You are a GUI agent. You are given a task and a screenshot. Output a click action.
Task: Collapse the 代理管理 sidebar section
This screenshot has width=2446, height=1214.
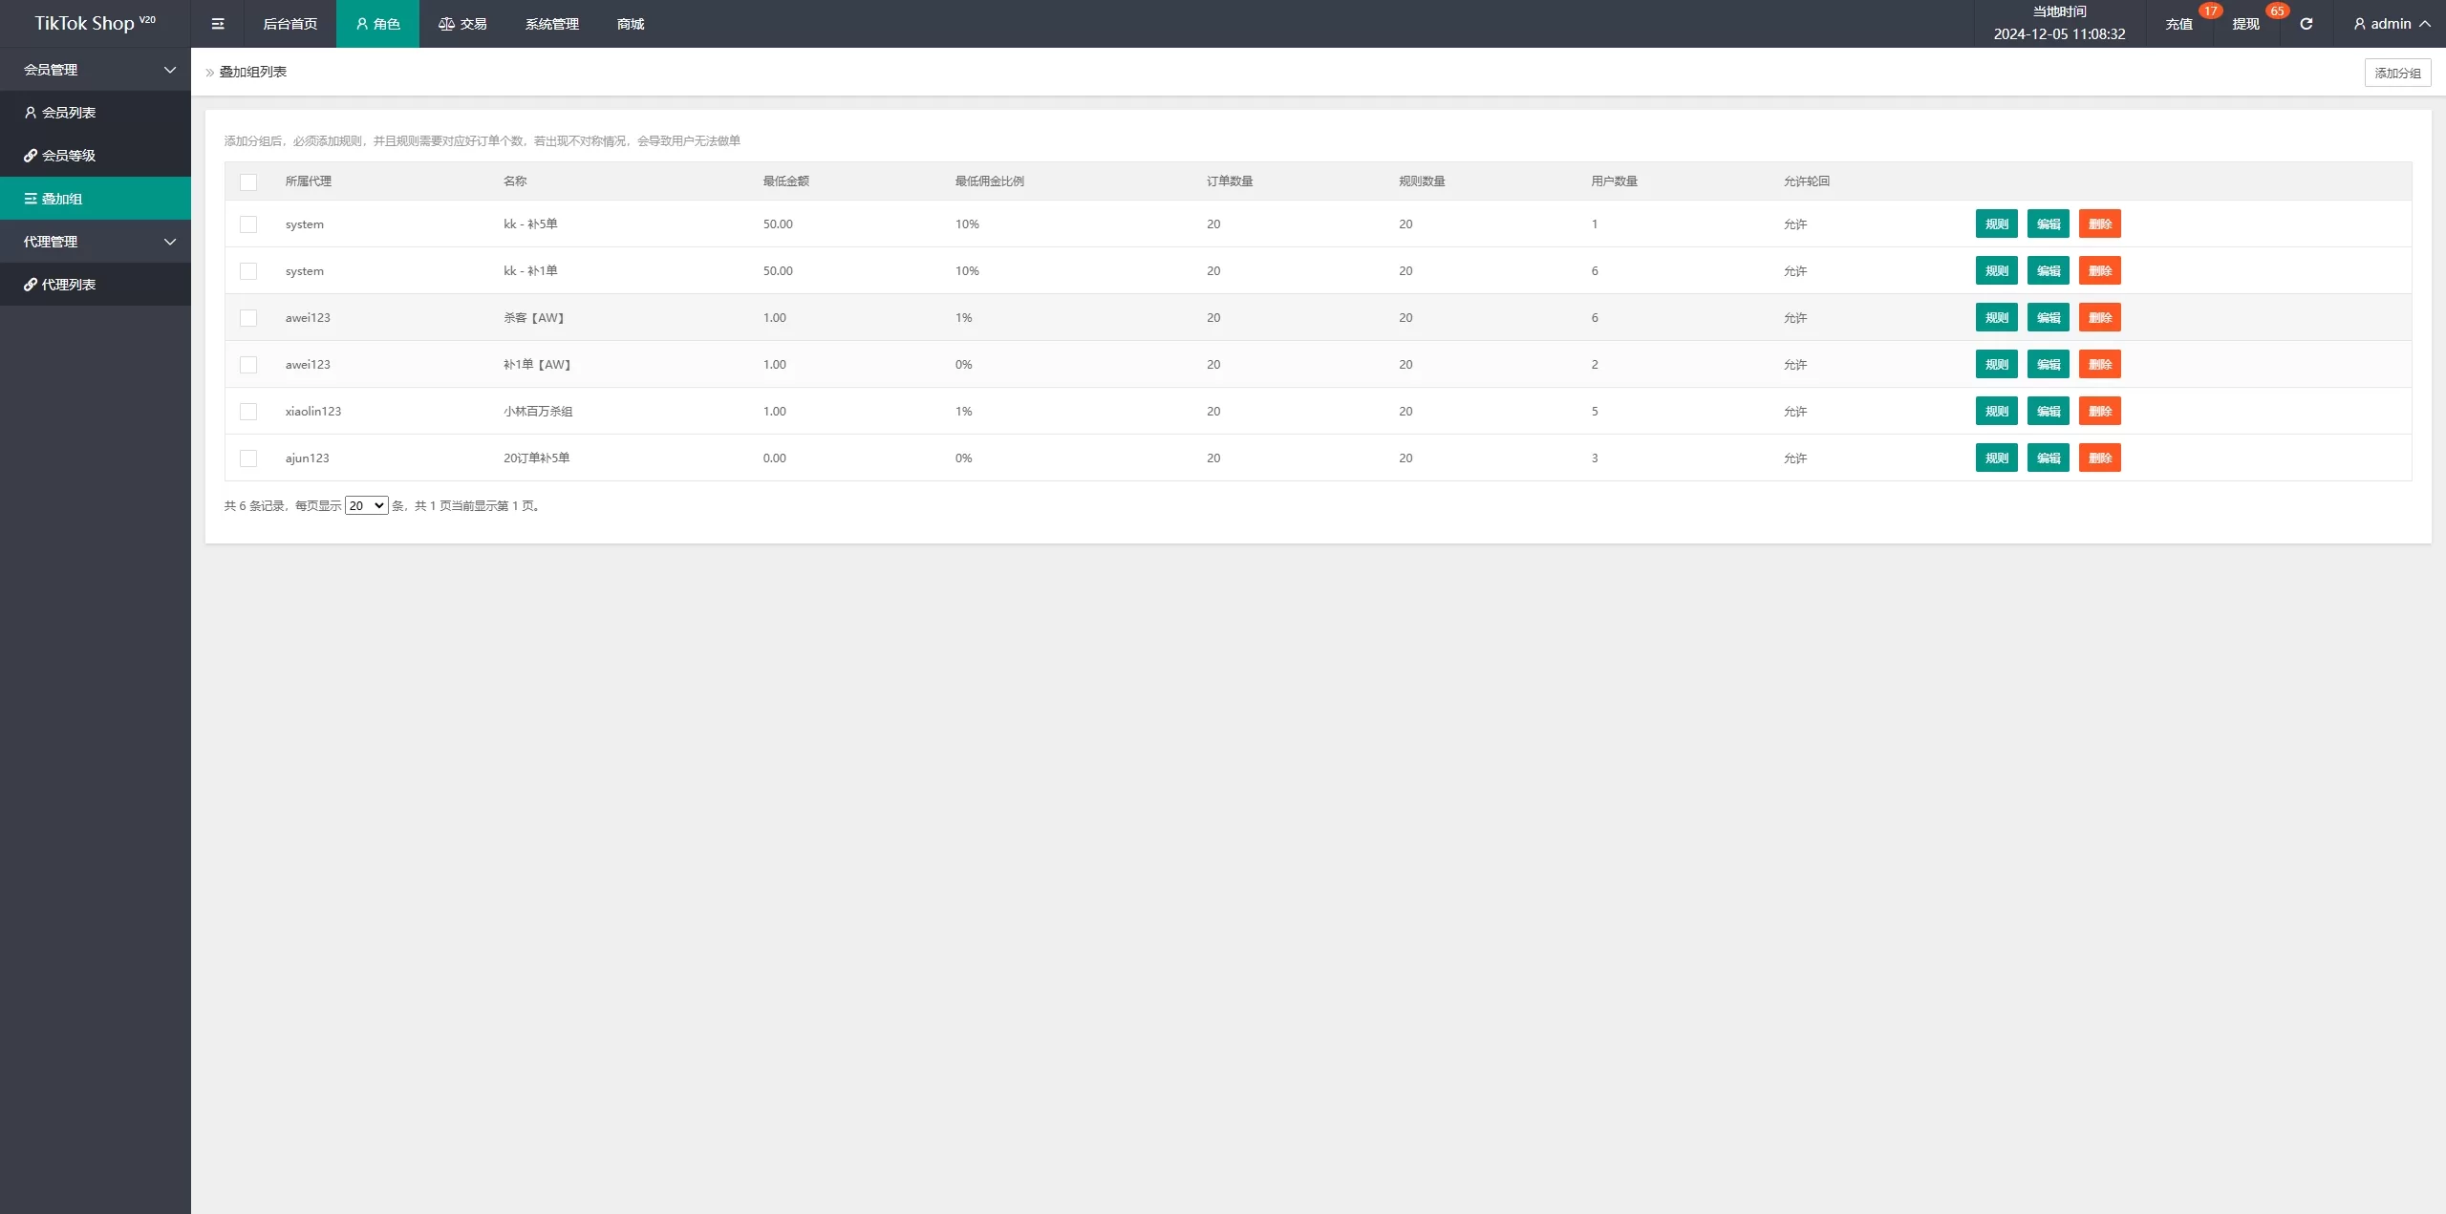tap(96, 242)
